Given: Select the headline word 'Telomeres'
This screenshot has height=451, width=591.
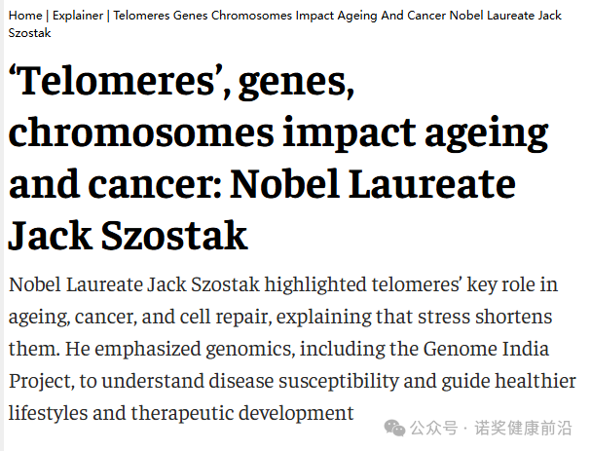Looking at the screenshot, I should point(117,81).
